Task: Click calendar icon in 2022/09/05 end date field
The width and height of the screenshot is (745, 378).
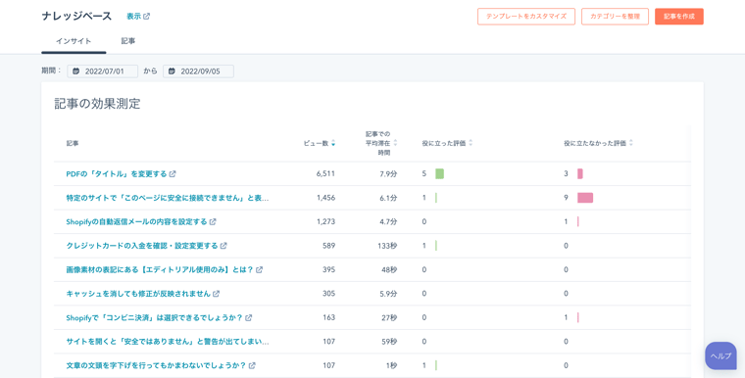Action: (x=172, y=71)
